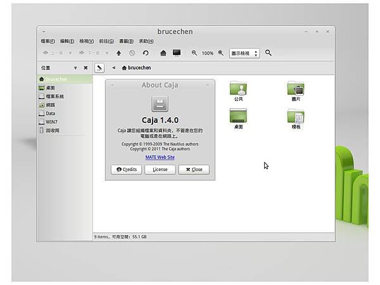Open the MATE Web Site link
380x285 pixels.
click(160, 157)
